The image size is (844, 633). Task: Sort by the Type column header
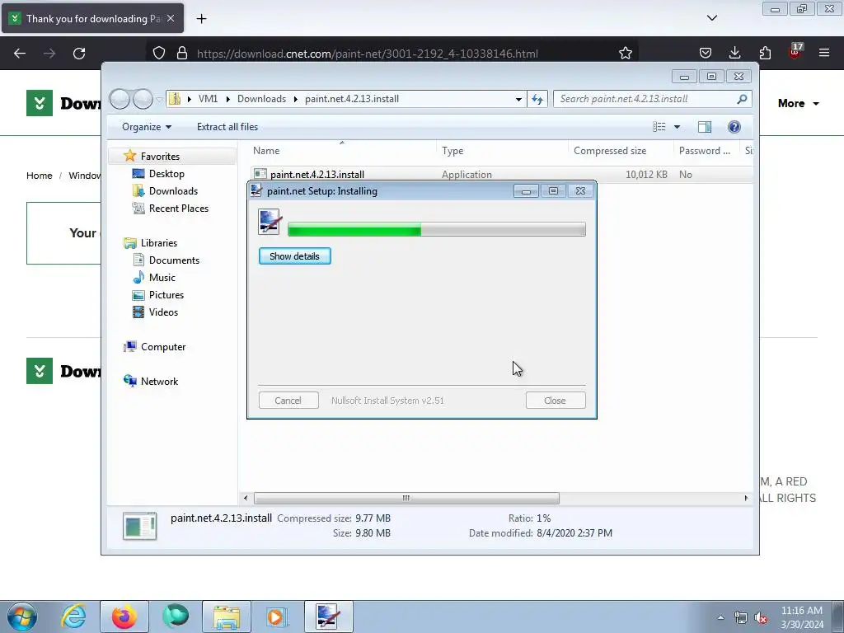coord(502,151)
